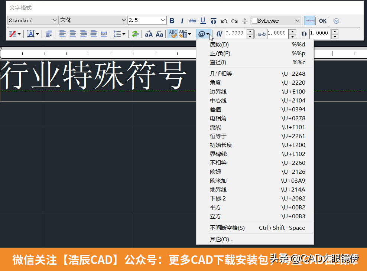
Task: Choose 中心线 symbol
Action: (x=255, y=100)
